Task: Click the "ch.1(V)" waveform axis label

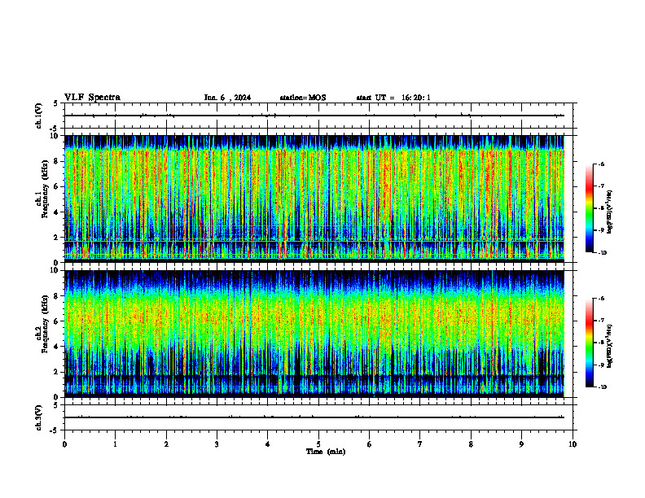Action: click(x=38, y=116)
